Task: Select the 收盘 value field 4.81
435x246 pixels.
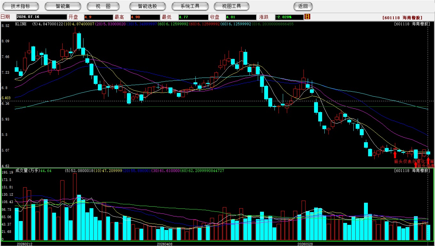Action: [241, 17]
